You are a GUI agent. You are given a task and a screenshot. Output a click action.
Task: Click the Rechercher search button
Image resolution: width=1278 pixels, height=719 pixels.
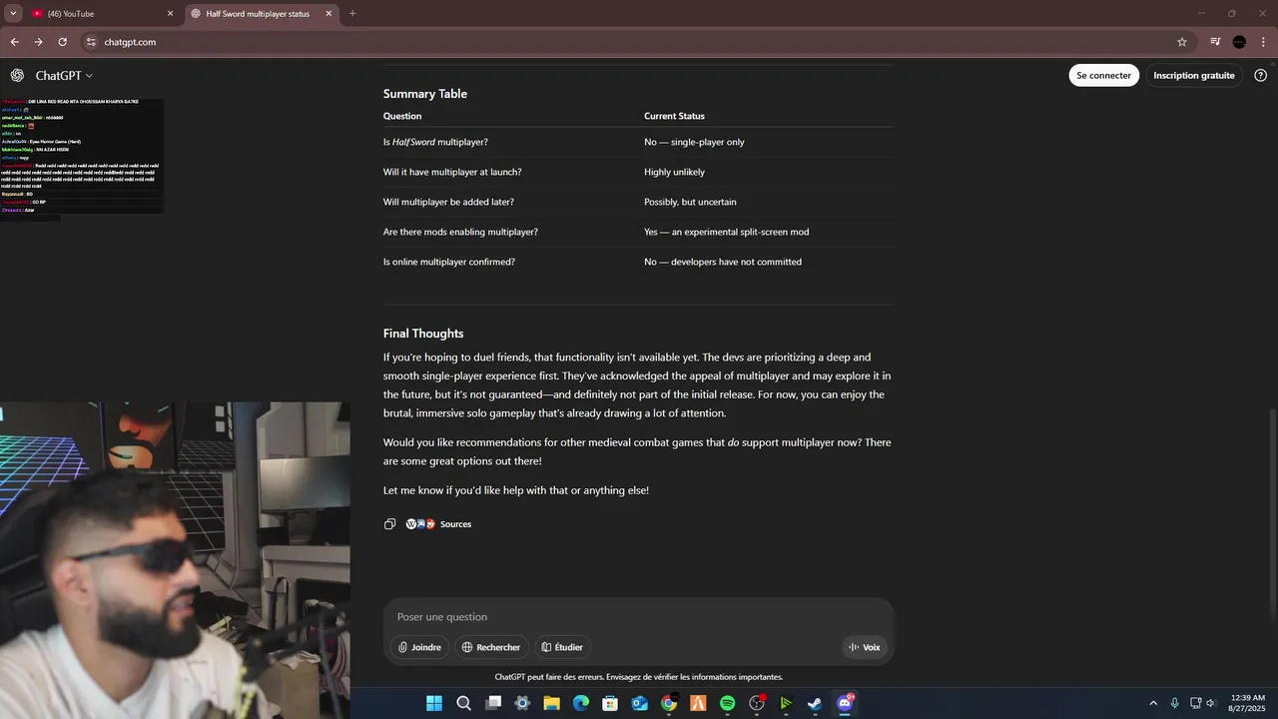pyautogui.click(x=490, y=647)
